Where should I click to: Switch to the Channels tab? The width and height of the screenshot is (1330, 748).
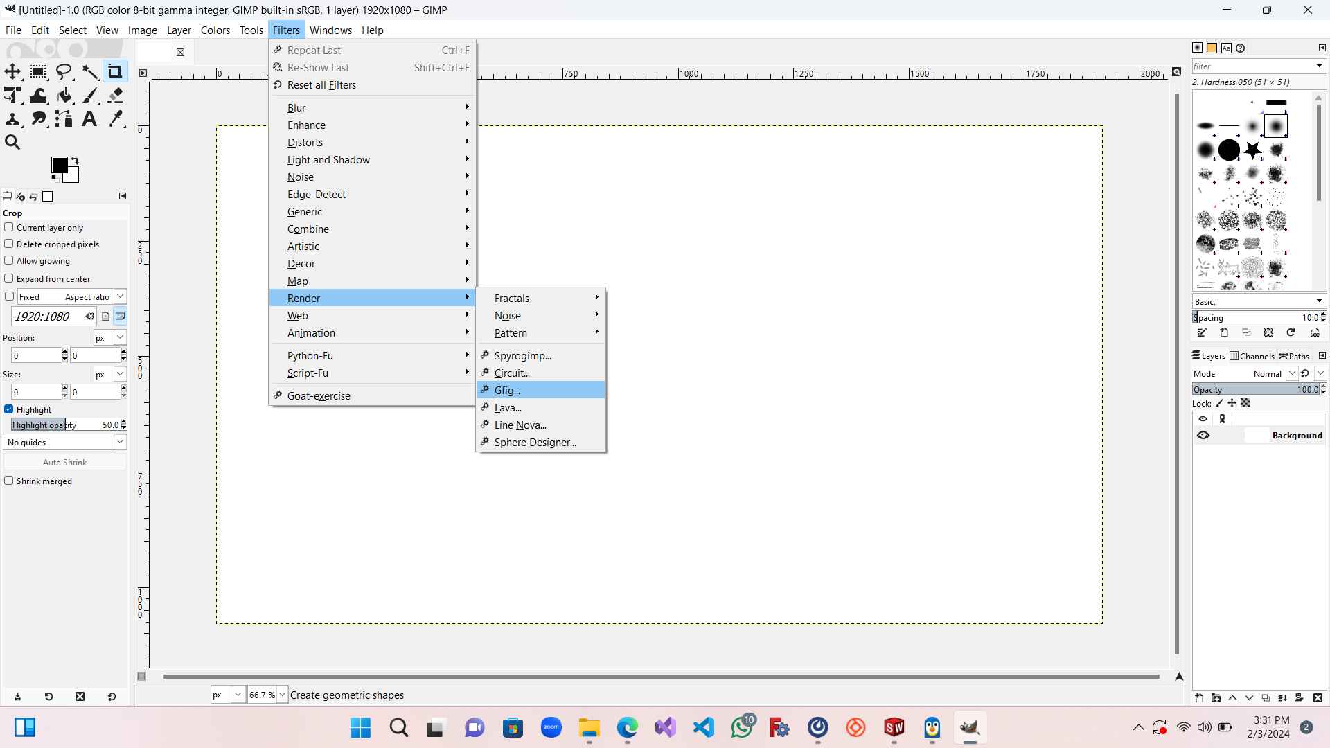[x=1252, y=356]
